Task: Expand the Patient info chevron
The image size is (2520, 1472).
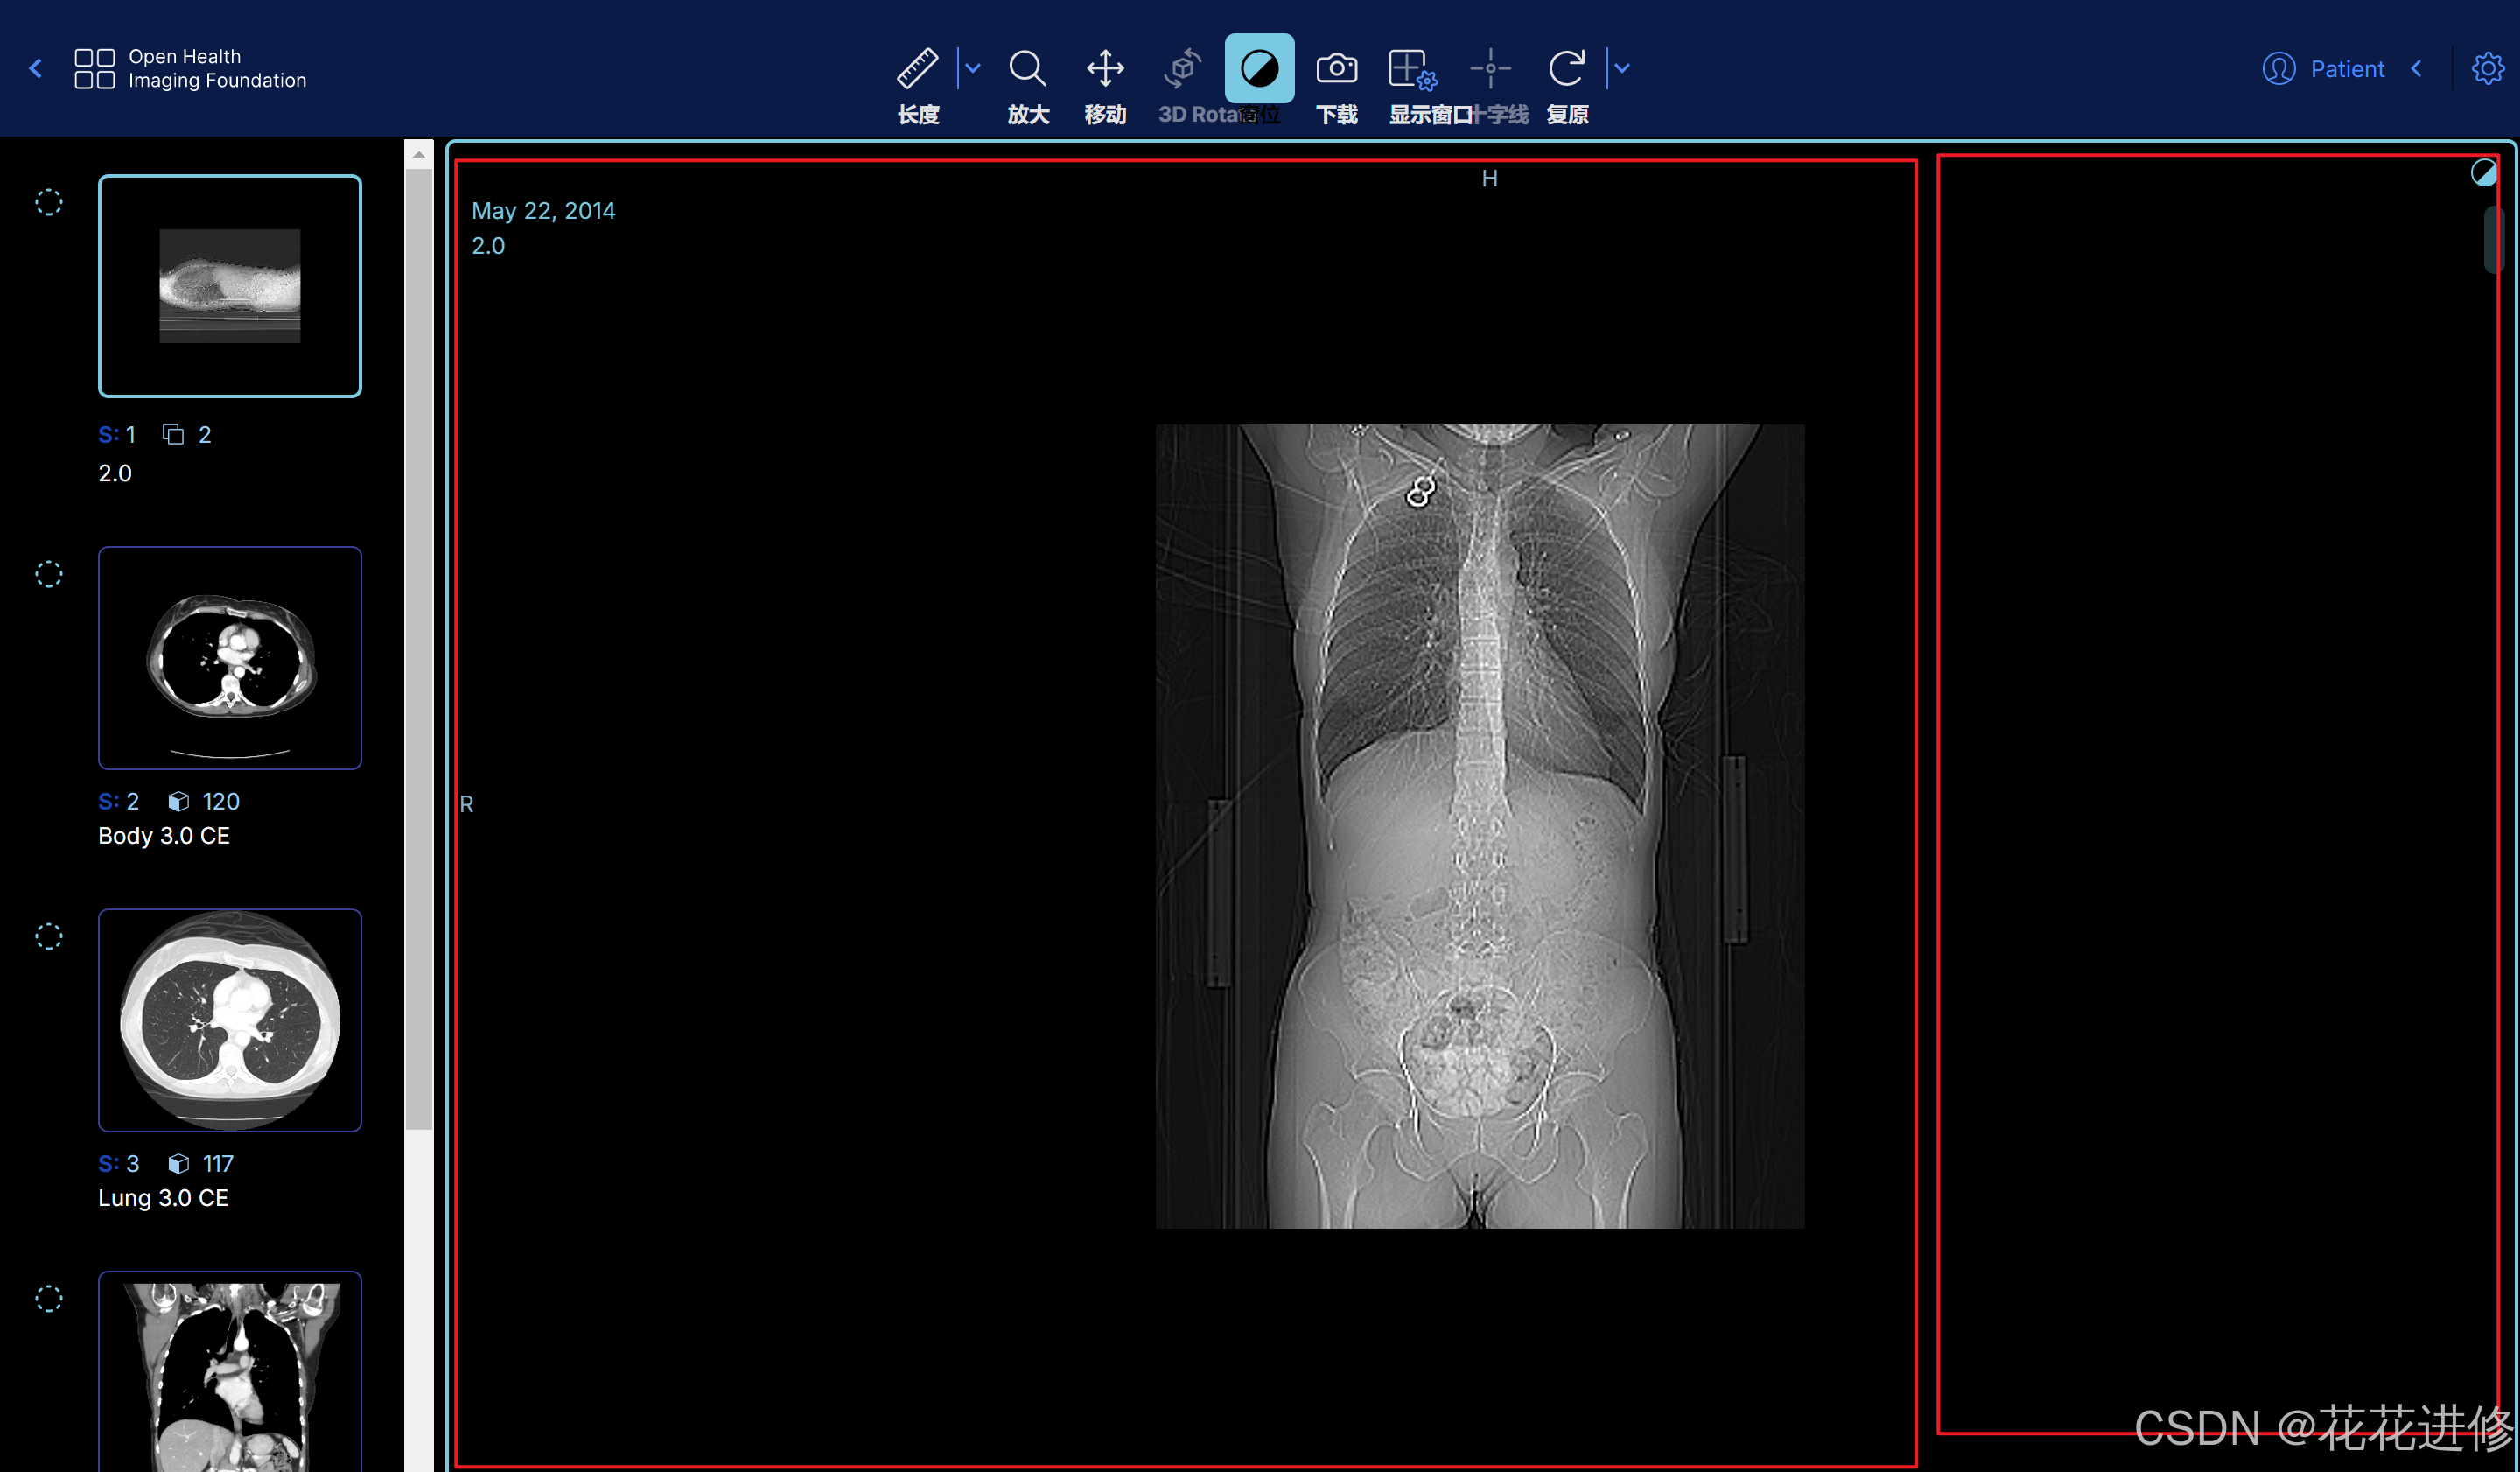Action: click(x=2417, y=69)
